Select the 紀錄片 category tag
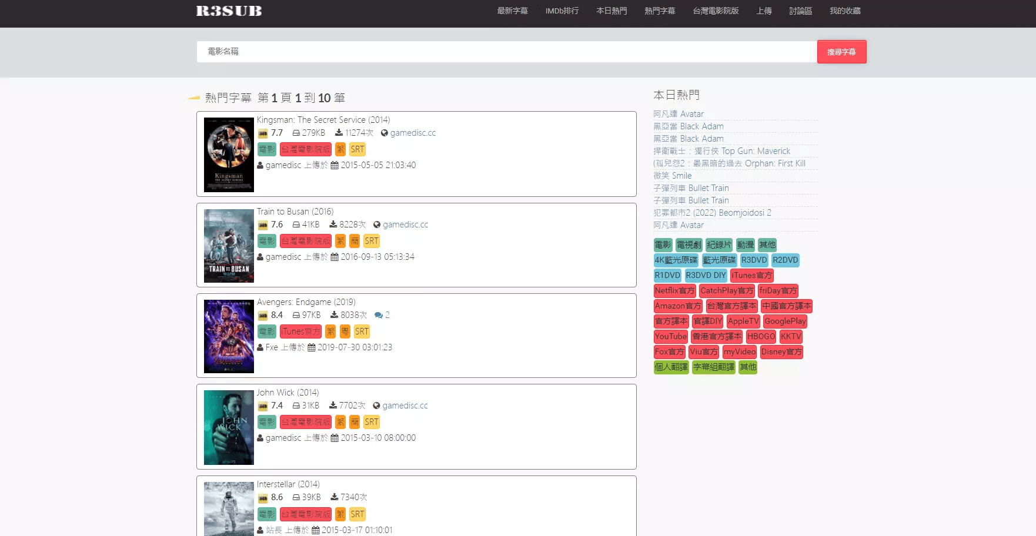1036x536 pixels. click(719, 244)
